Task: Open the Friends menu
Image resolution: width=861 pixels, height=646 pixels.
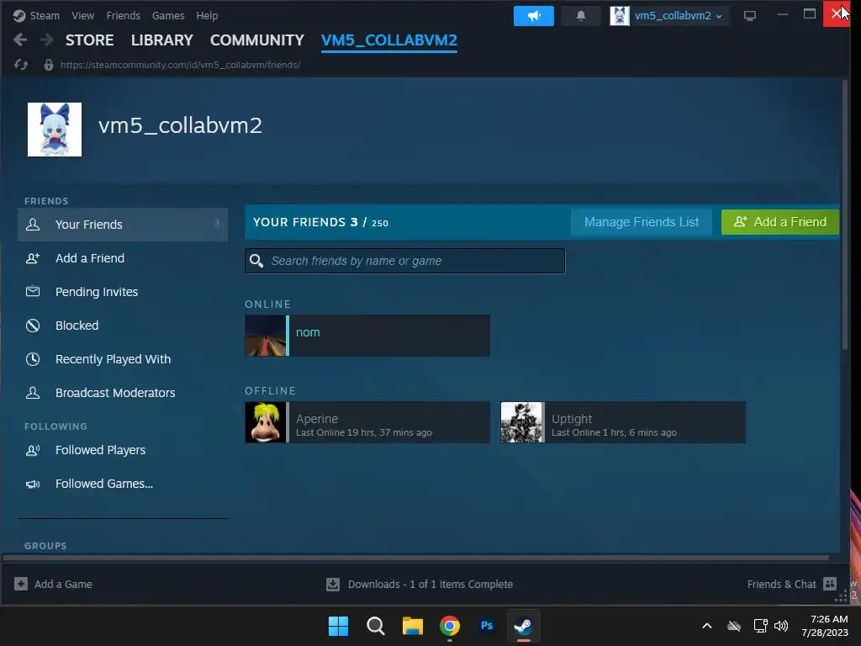Action: 123,15
